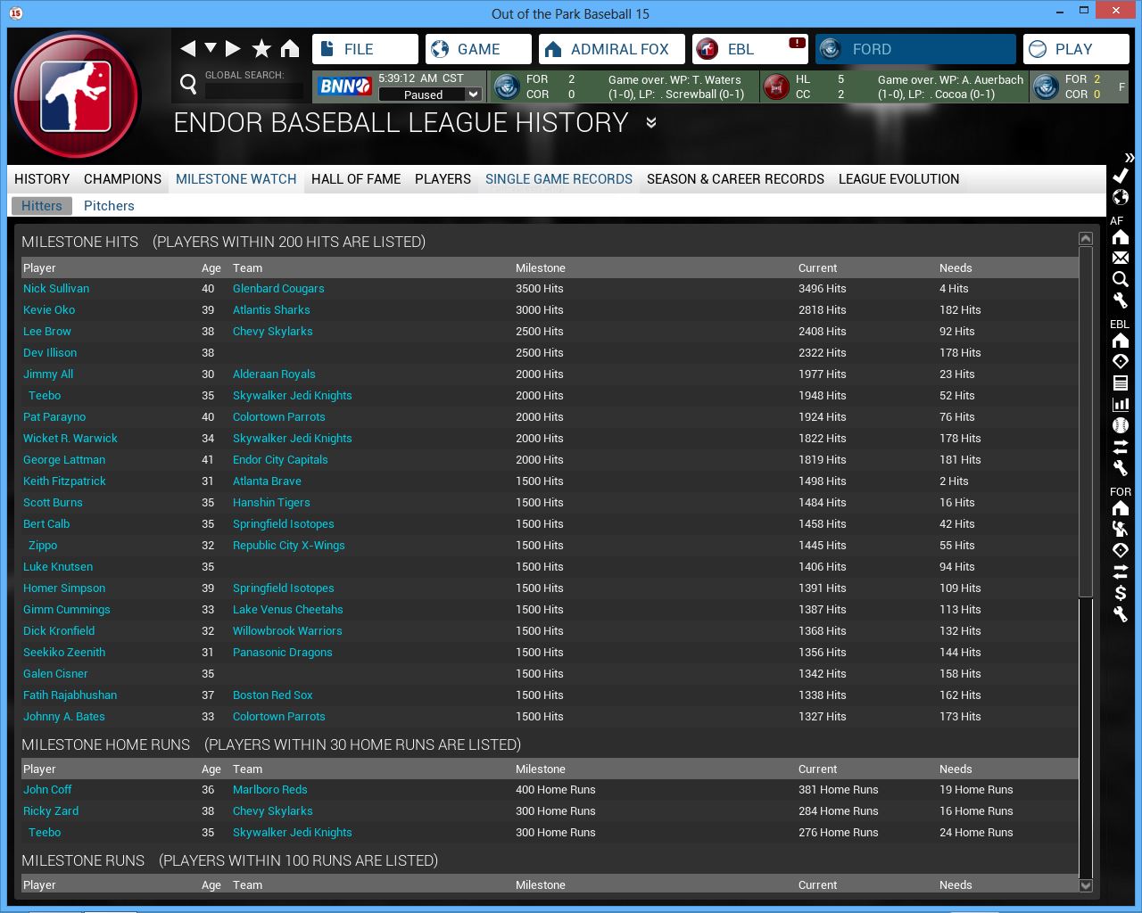
Task: Click the dollar sign finances icon
Action: (x=1121, y=593)
